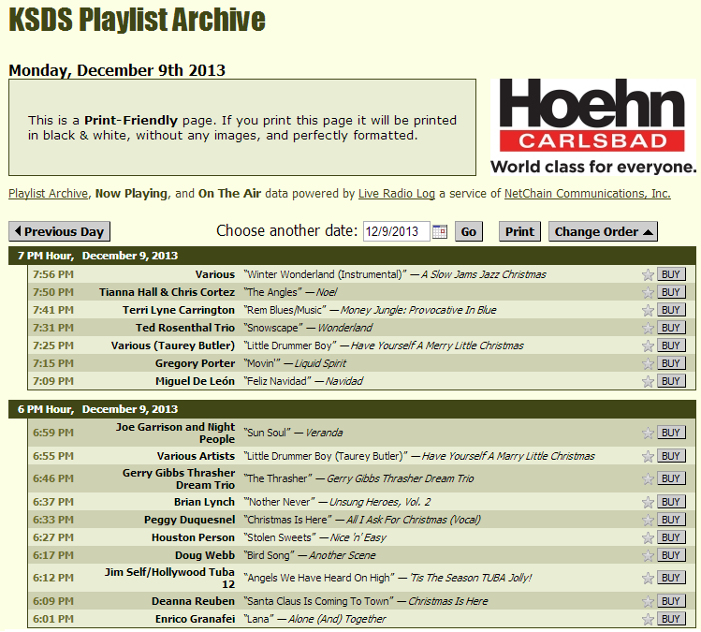Click the KSDS Playlist Archive heading
The height and width of the screenshot is (632, 701).
point(137,20)
